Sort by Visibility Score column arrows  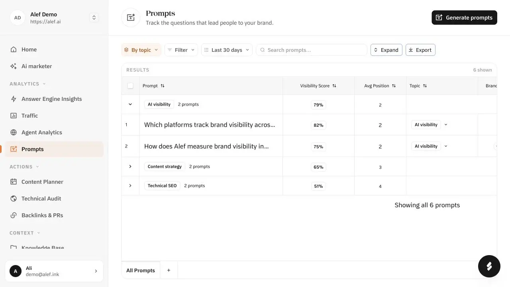[334, 86]
